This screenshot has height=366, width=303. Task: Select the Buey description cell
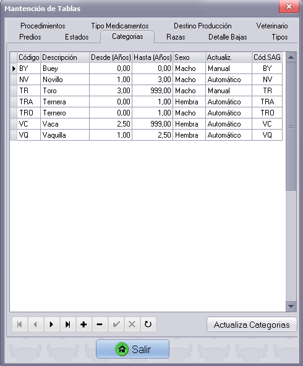(x=65, y=69)
